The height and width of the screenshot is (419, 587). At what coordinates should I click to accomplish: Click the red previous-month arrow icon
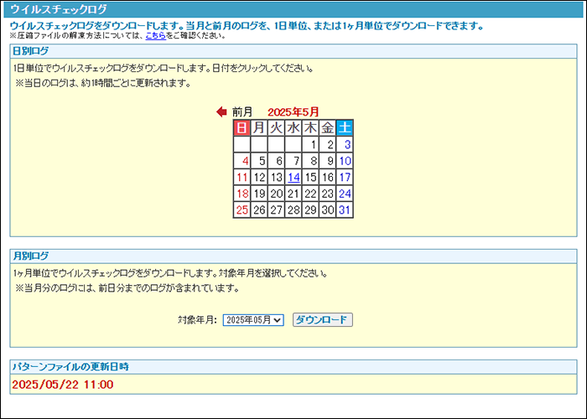tap(221, 111)
